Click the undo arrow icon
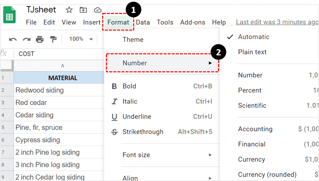Image resolution: width=319 pixels, height=181 pixels. (13, 39)
